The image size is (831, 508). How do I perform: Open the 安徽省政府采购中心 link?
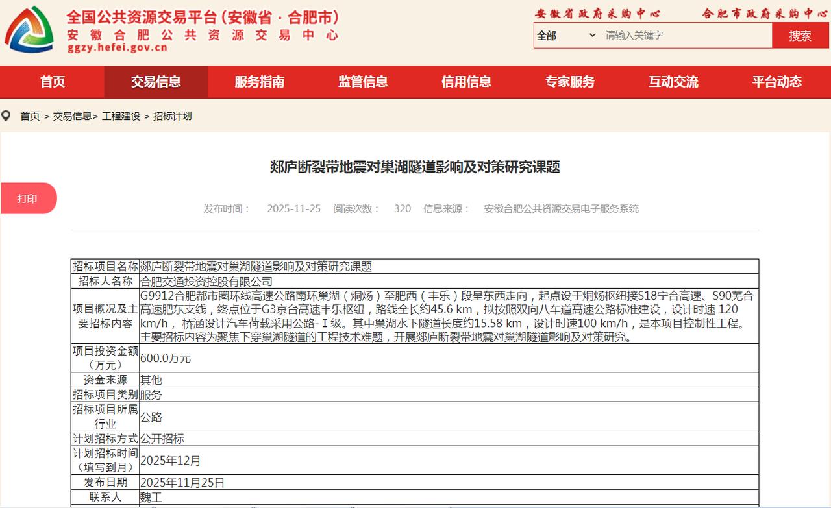pyautogui.click(x=596, y=13)
